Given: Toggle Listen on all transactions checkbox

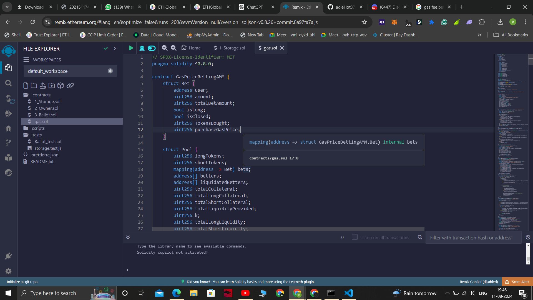Looking at the screenshot, I should click(x=354, y=237).
